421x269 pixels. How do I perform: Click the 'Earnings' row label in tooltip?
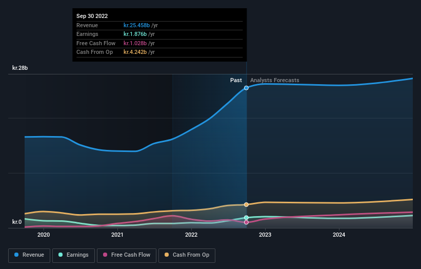(x=87, y=34)
